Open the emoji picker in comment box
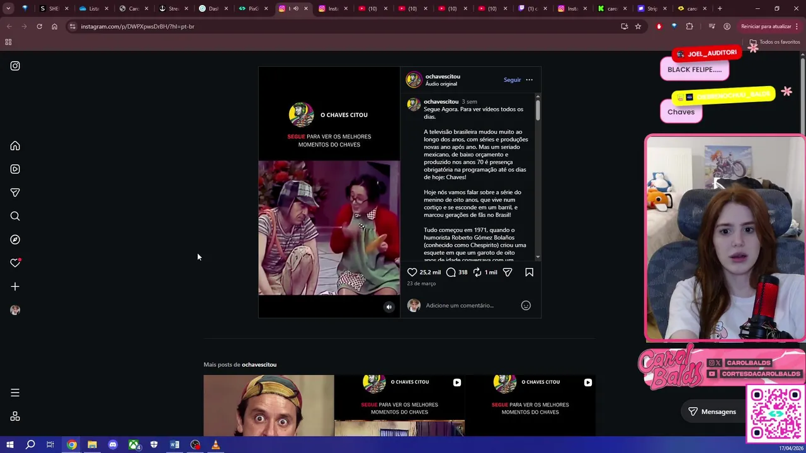Viewport: 806px width, 453px height. click(526, 305)
